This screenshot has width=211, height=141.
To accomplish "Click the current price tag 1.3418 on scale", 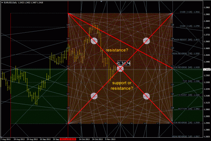I will [207, 69].
